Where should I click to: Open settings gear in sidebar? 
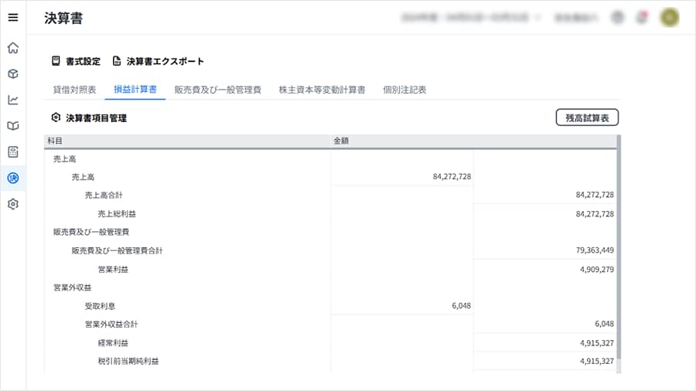point(13,204)
